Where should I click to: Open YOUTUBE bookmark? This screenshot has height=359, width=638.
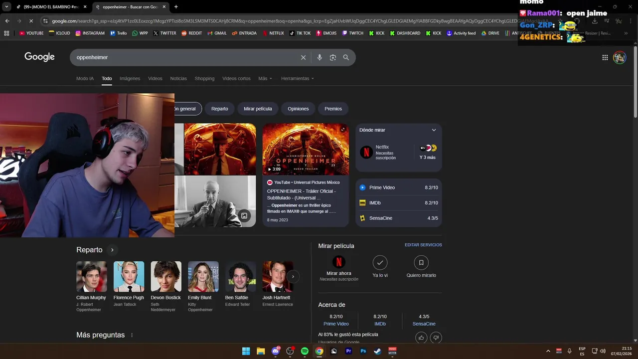pyautogui.click(x=31, y=33)
